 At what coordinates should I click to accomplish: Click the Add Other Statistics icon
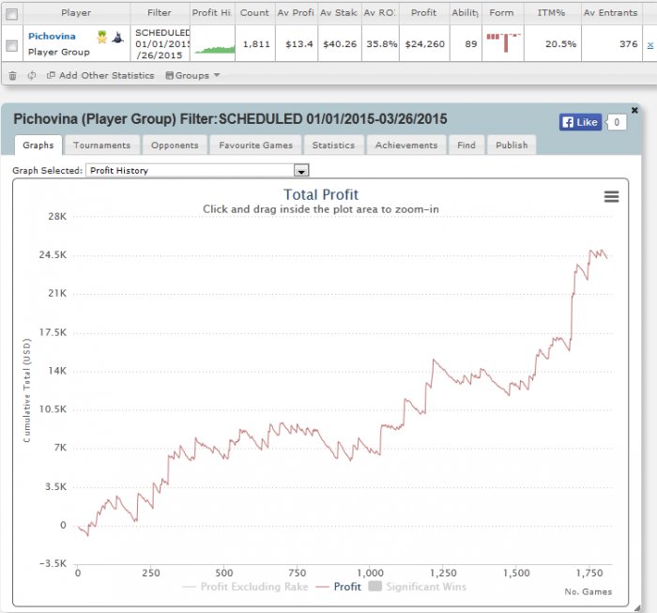point(51,75)
